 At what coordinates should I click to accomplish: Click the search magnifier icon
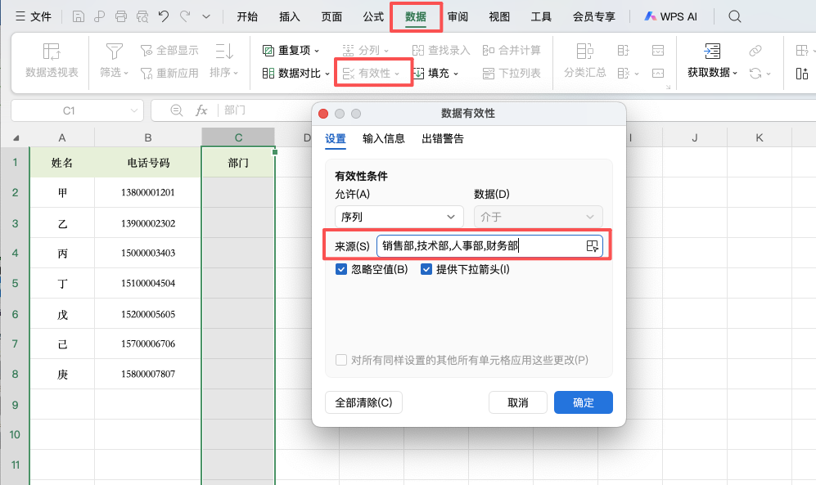tap(734, 16)
